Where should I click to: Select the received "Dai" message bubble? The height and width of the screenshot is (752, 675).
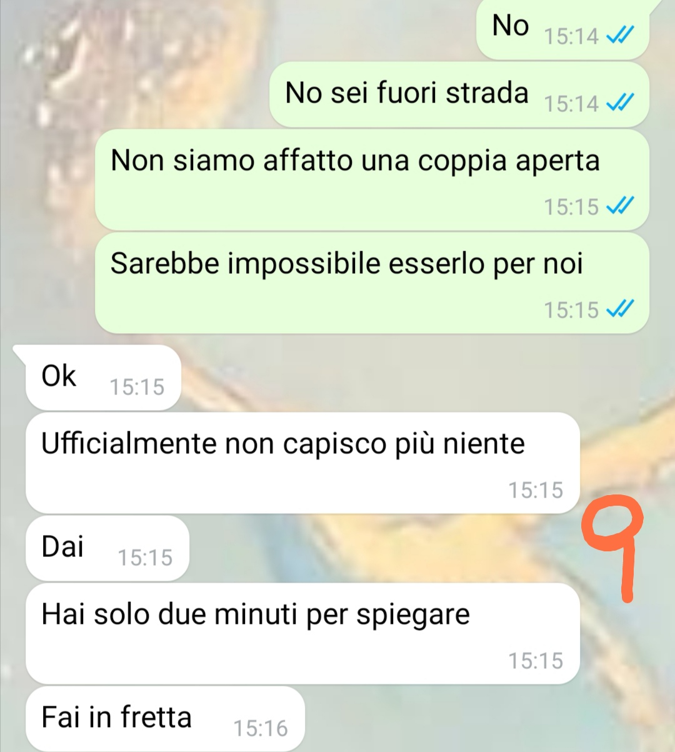coord(107,548)
